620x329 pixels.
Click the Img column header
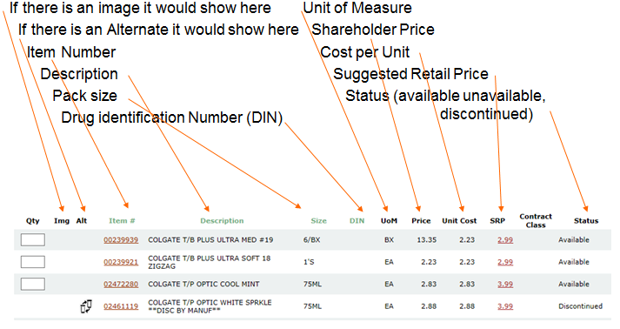click(62, 221)
